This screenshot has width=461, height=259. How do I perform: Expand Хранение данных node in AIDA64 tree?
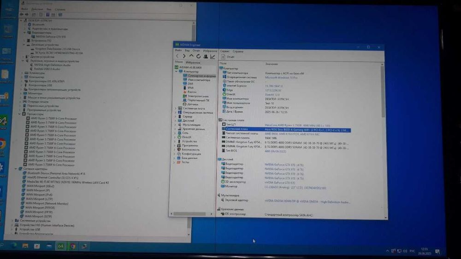click(176, 129)
